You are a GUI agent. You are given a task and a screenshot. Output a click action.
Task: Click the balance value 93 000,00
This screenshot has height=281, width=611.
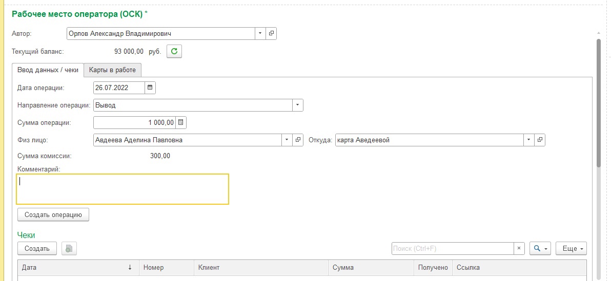(x=129, y=51)
